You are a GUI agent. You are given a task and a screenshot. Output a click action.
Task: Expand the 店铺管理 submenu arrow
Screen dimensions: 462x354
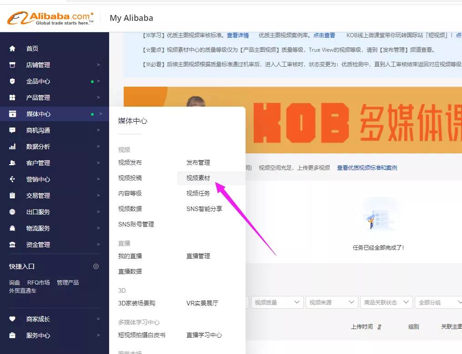[x=98, y=64]
